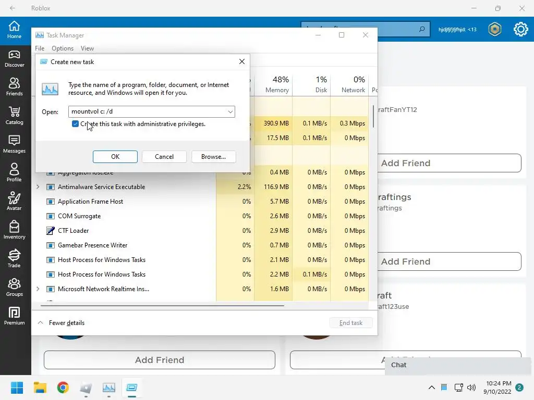
Task: Open Inventory in Roblox sidebar
Action: pos(14,230)
